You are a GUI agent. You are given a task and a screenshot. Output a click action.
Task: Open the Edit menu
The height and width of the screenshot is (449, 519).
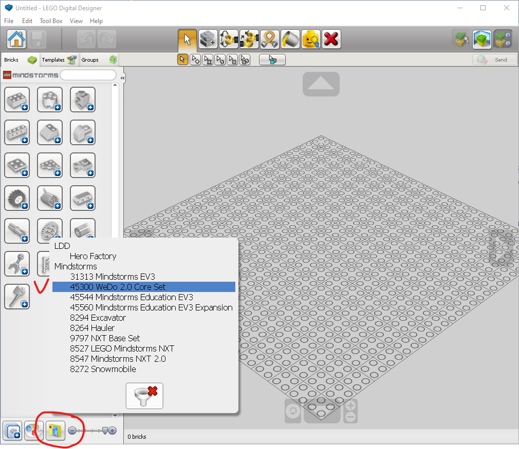tap(27, 21)
